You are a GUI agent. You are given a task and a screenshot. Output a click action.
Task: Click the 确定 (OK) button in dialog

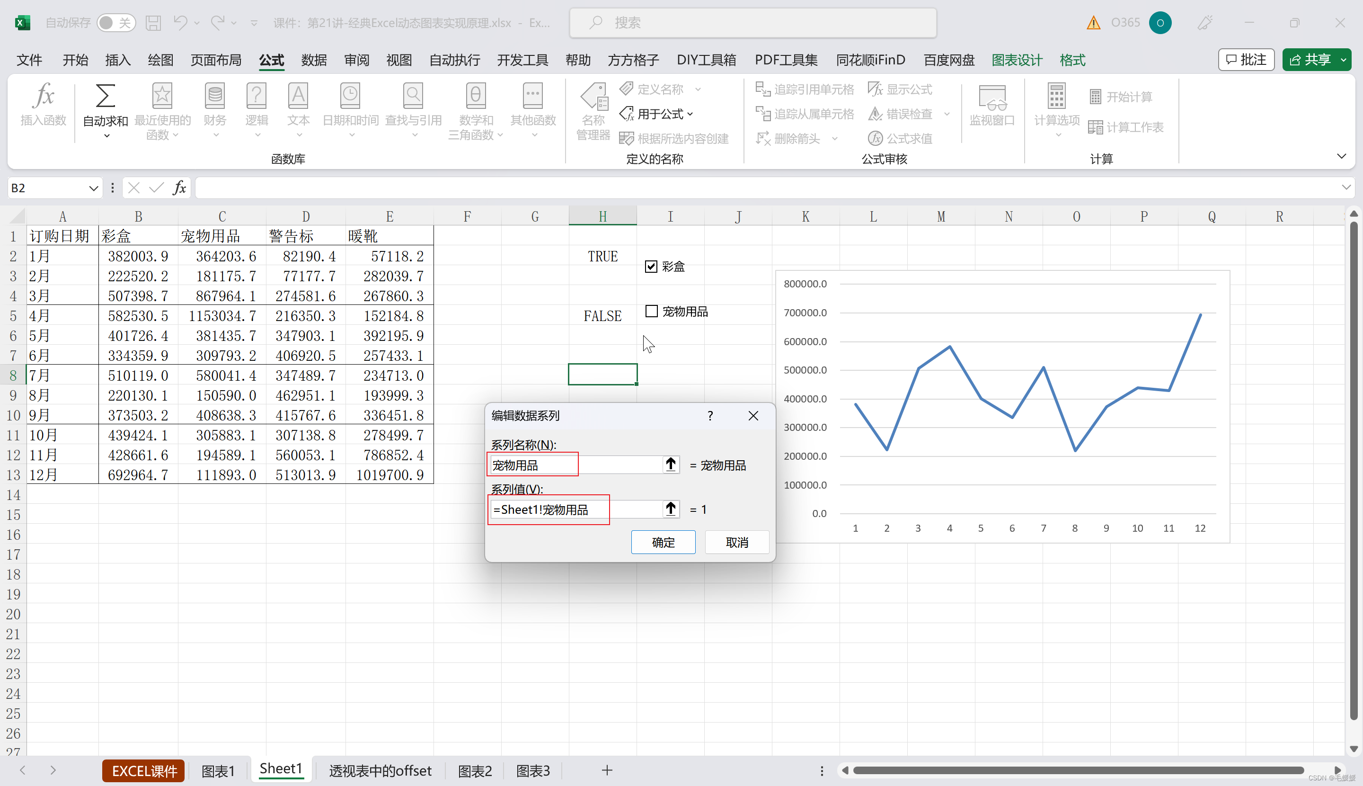pyautogui.click(x=663, y=542)
